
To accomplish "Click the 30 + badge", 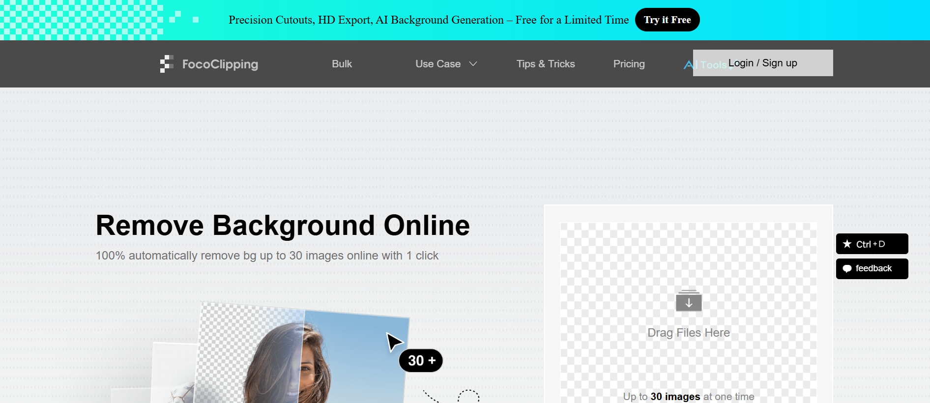I will [421, 361].
